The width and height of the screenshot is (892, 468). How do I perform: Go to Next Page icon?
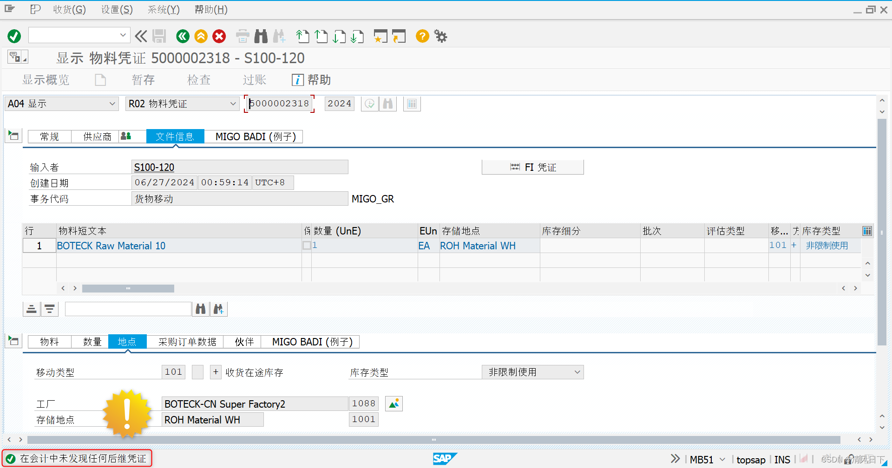339,36
